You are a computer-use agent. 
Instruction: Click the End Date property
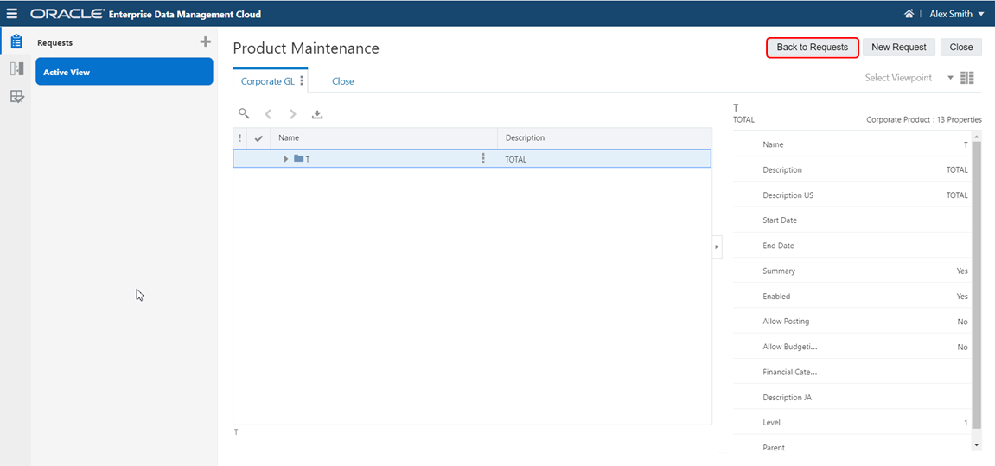[852, 246]
